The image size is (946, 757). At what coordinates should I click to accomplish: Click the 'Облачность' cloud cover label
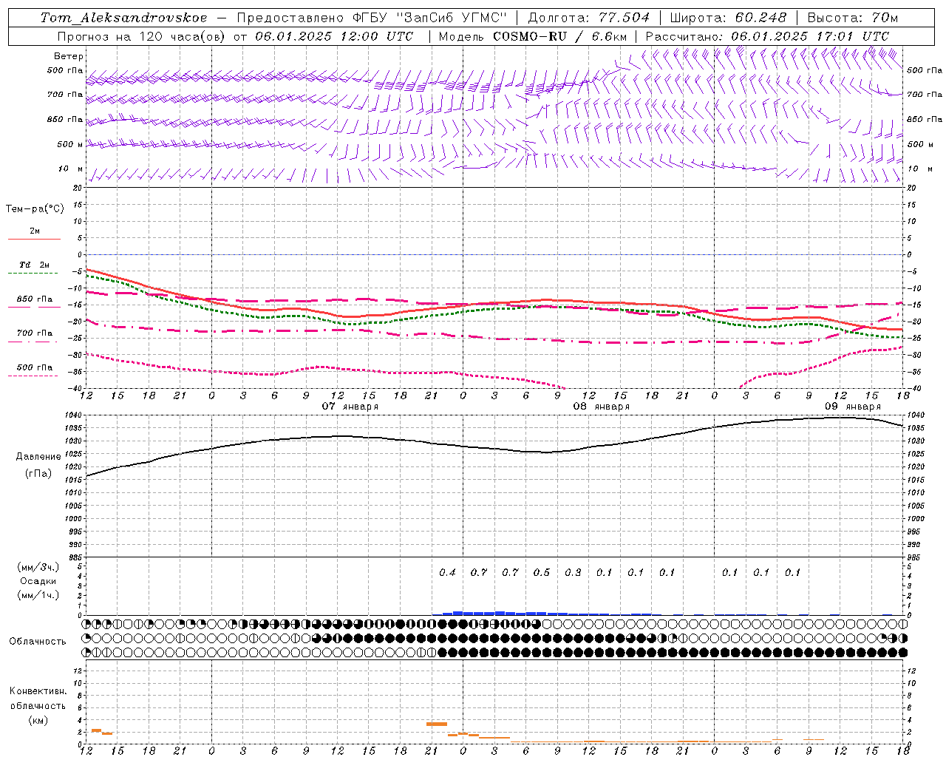[38, 642]
